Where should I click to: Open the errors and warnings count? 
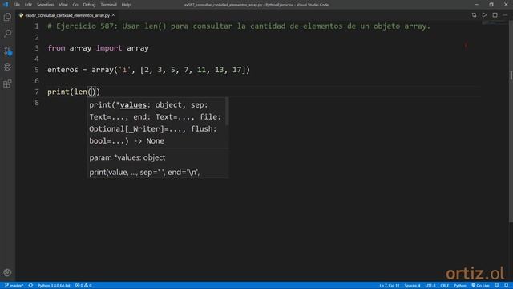83,286
